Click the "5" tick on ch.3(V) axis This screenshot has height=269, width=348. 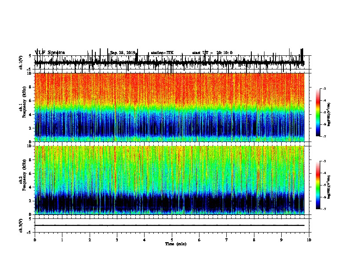[x=30, y=219]
